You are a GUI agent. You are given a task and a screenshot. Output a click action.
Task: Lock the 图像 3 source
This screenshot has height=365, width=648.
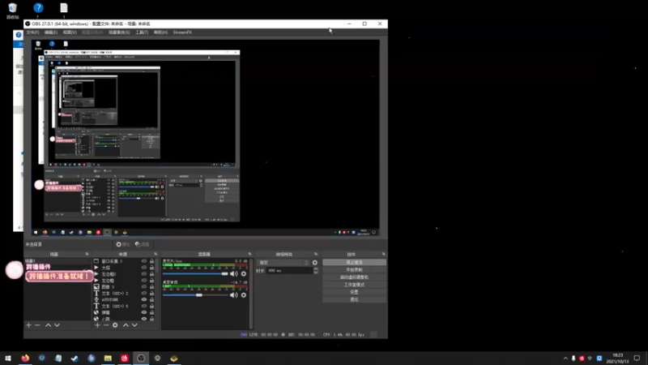pyautogui.click(x=151, y=287)
